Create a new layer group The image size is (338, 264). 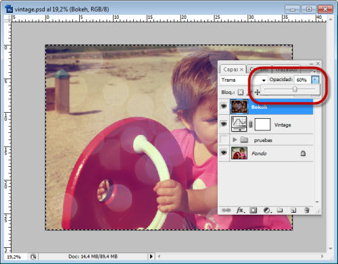[x=280, y=210]
